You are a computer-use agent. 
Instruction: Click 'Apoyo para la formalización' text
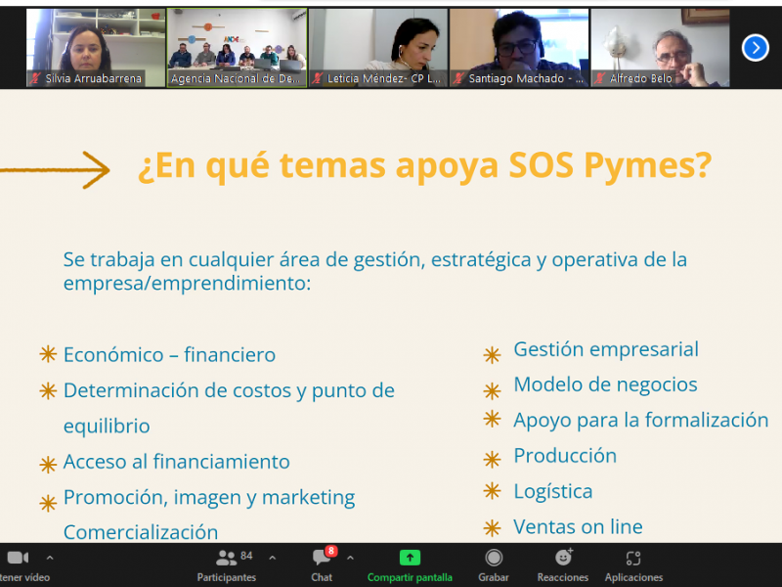[641, 421]
